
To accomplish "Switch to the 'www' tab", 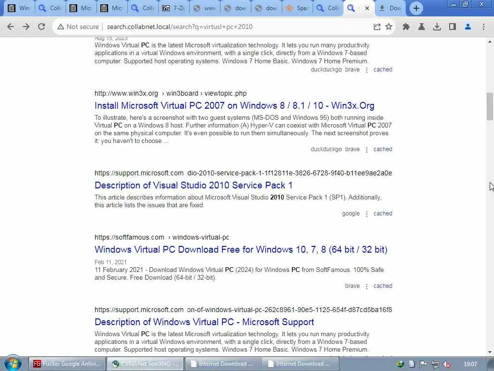I will [x=204, y=8].
